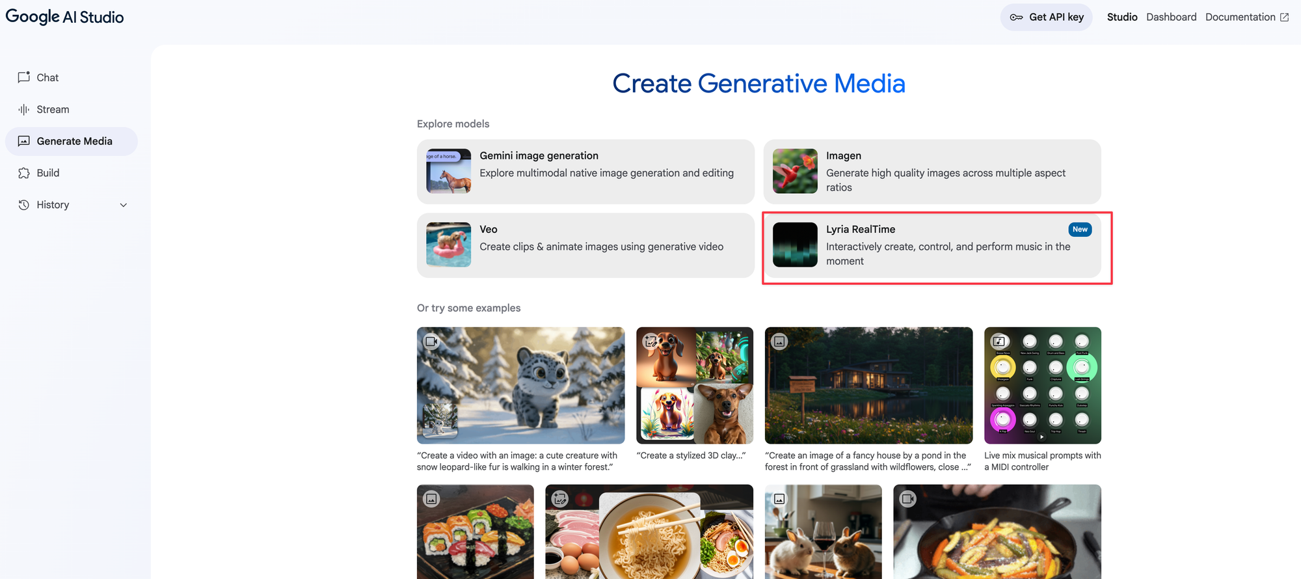Click the Generate Media sidebar icon
1301x579 pixels.
(x=24, y=141)
